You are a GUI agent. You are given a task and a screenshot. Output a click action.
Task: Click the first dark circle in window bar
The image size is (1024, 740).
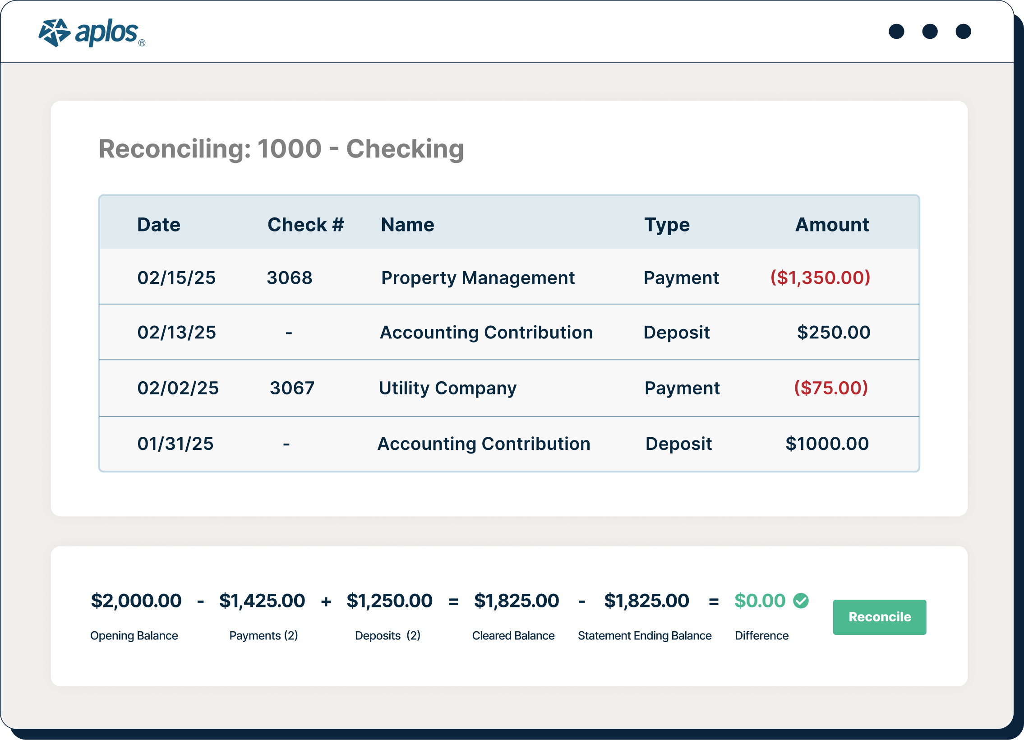tap(897, 32)
